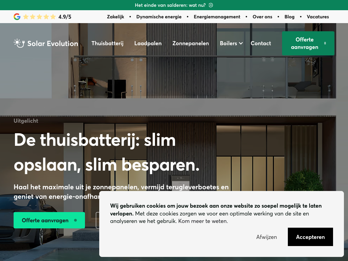The width and height of the screenshot is (348, 261).
Task: Open the Dynamische energie link
Action: click(x=159, y=17)
